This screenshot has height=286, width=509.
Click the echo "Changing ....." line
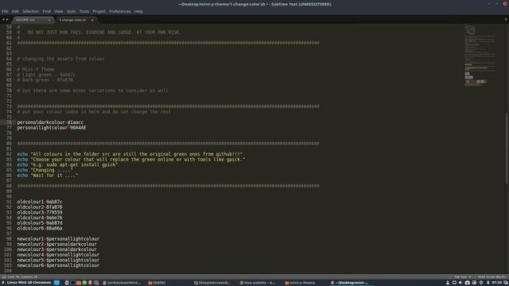45,170
